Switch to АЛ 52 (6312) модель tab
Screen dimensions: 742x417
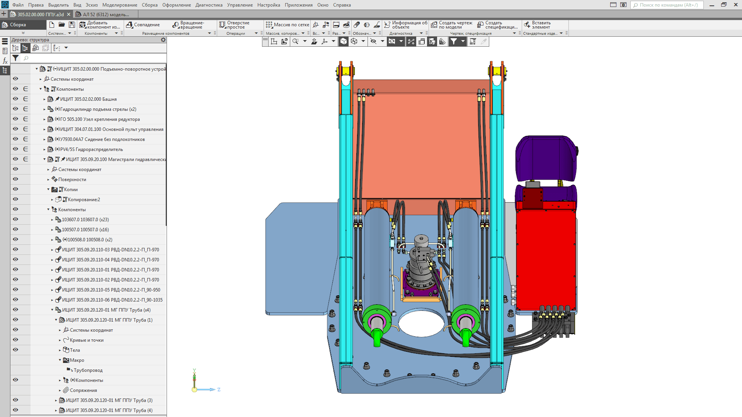[106, 15]
